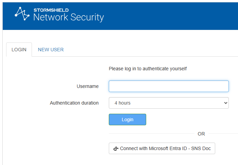Open the NEW USER tab

click(x=51, y=50)
